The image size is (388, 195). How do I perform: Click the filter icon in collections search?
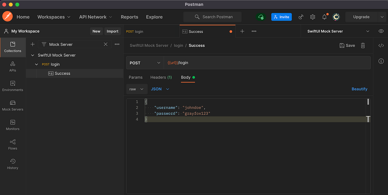pos(44,44)
